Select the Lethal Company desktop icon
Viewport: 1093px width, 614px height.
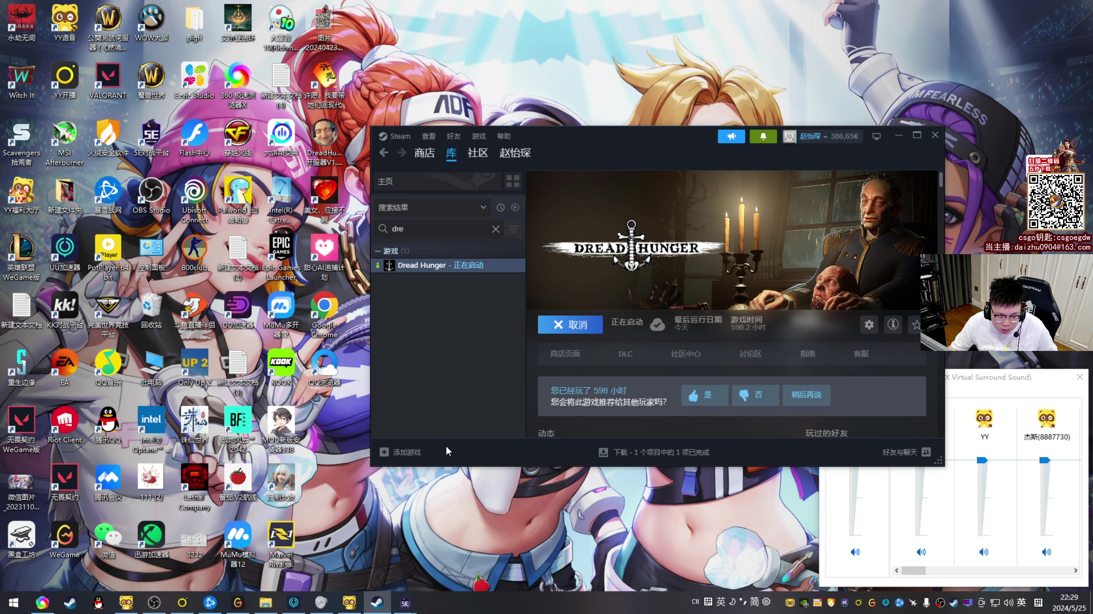click(x=194, y=487)
